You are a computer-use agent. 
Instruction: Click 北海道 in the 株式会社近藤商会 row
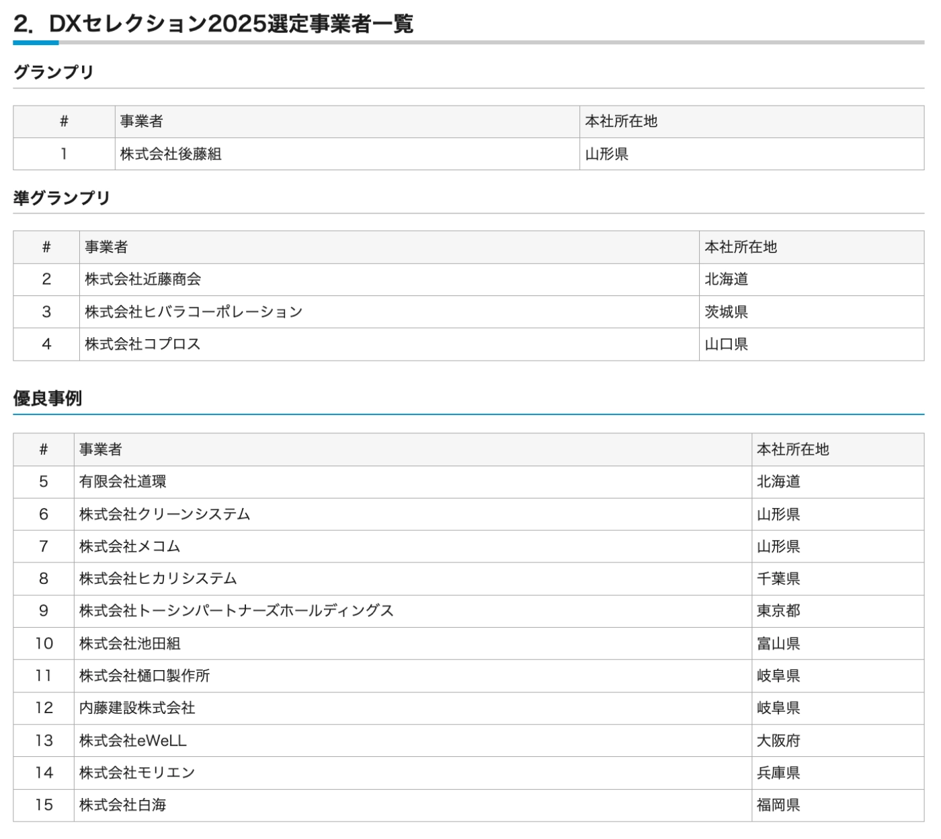click(811, 279)
